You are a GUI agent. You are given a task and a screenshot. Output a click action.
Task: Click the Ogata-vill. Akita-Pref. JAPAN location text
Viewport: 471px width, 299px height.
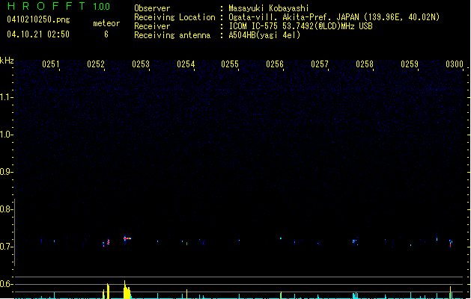click(334, 17)
